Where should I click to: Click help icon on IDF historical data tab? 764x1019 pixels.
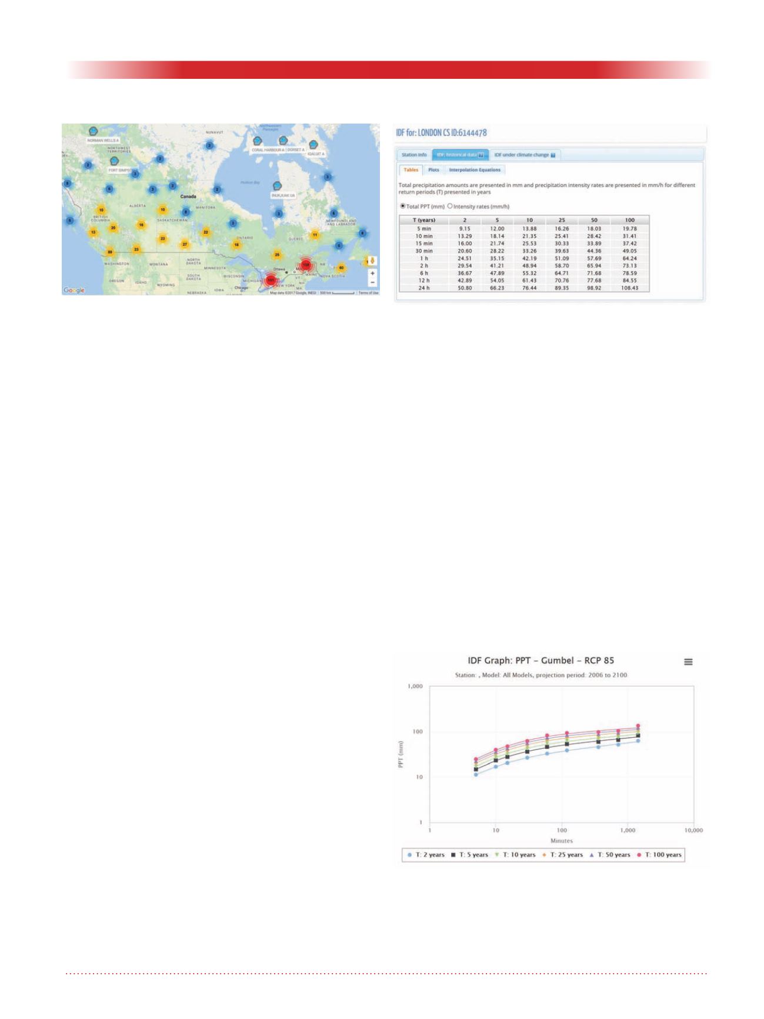[481, 155]
